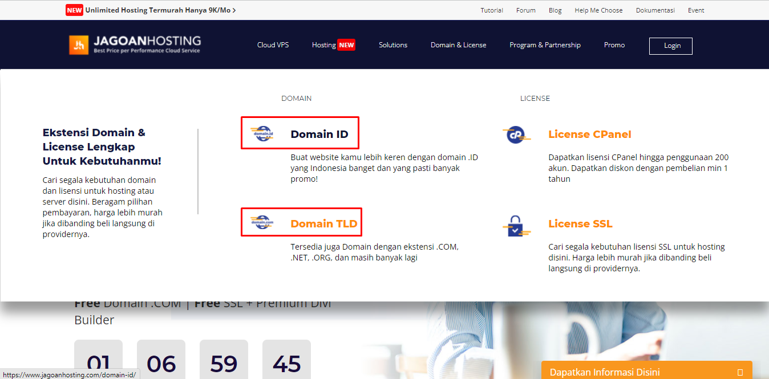Click the Jagoan Hosting logo
769x379 pixels.
click(135, 45)
